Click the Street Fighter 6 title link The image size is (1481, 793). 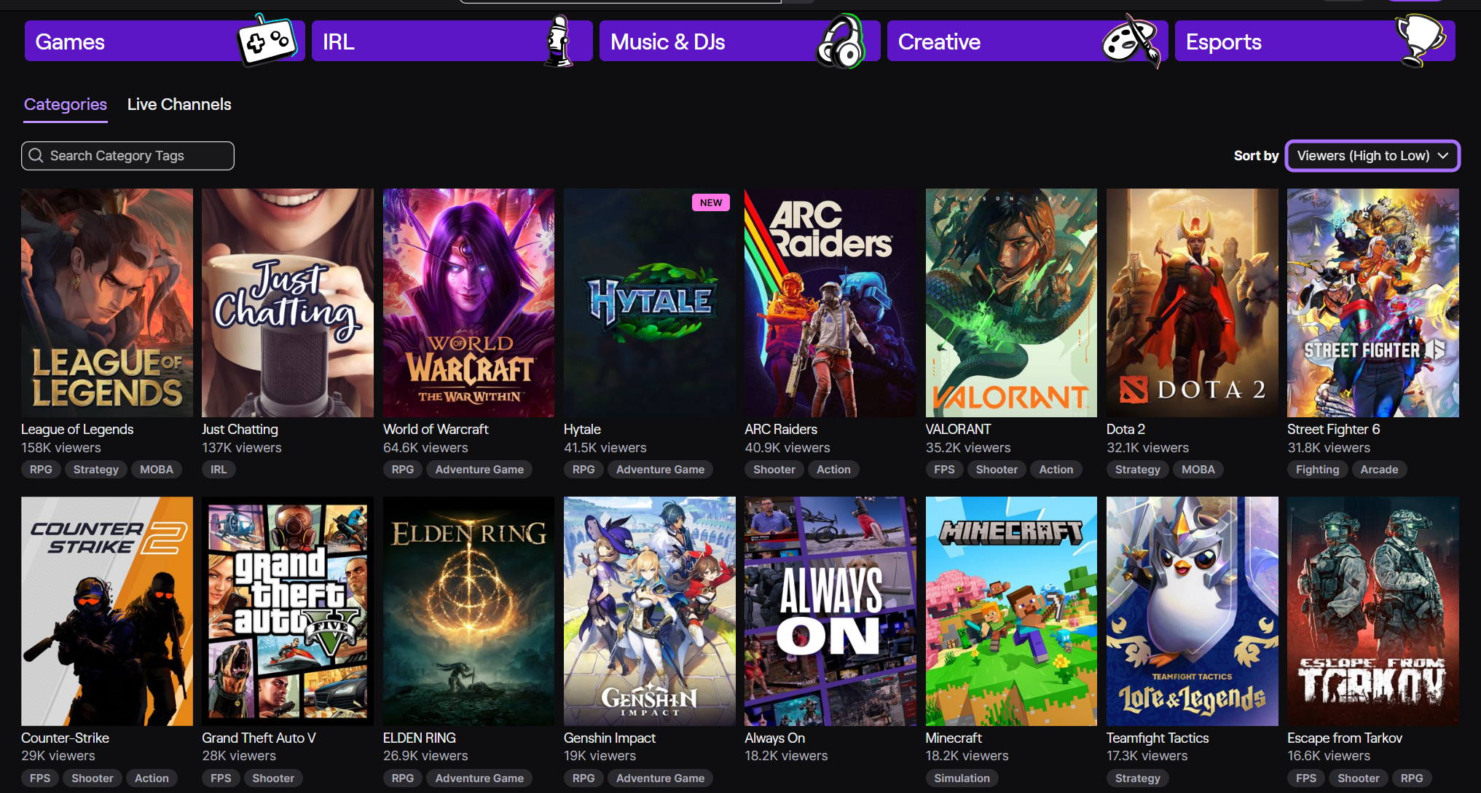[1333, 429]
